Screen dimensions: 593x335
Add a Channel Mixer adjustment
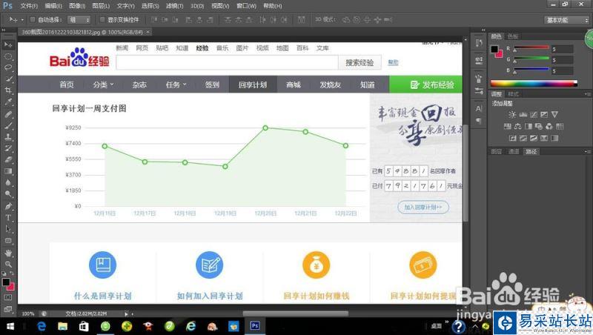click(x=549, y=126)
